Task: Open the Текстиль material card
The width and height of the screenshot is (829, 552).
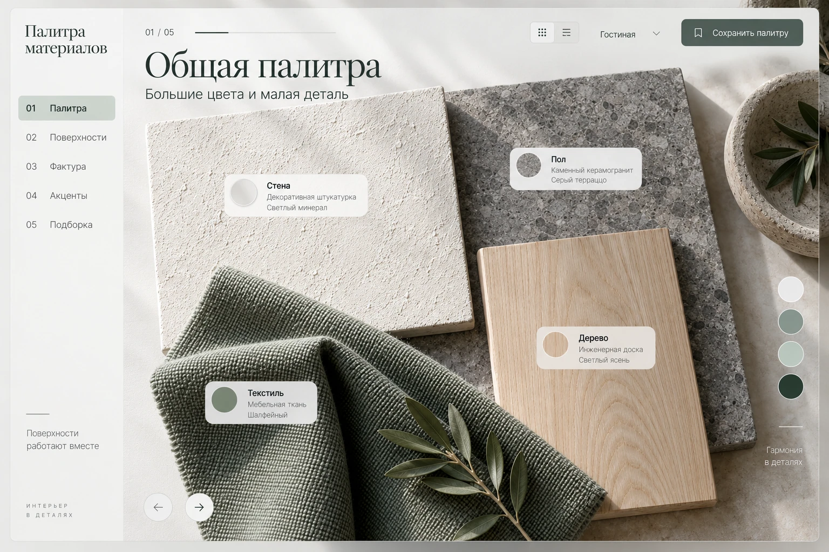Action: click(x=261, y=403)
